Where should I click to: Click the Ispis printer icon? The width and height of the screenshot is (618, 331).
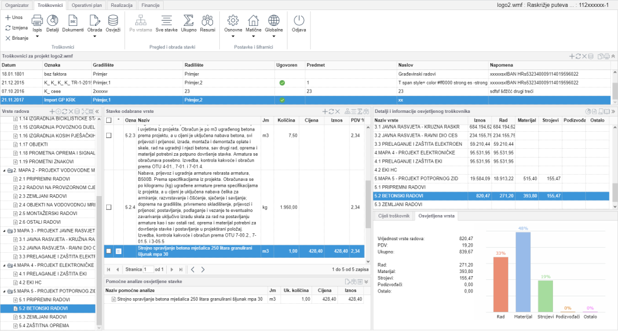click(x=37, y=20)
